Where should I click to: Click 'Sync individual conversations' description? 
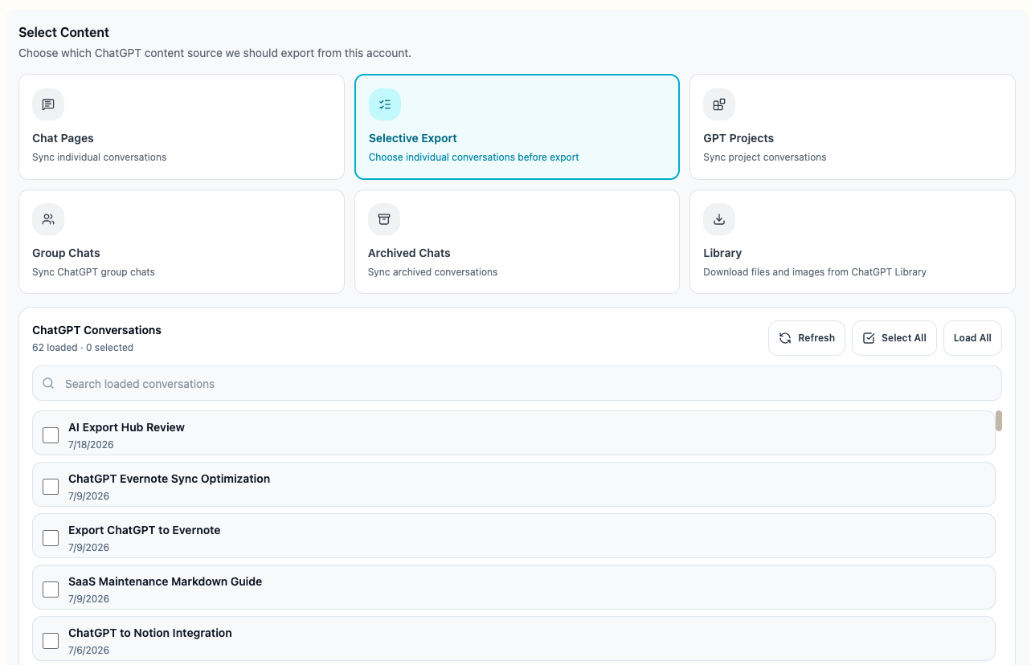click(x=99, y=157)
